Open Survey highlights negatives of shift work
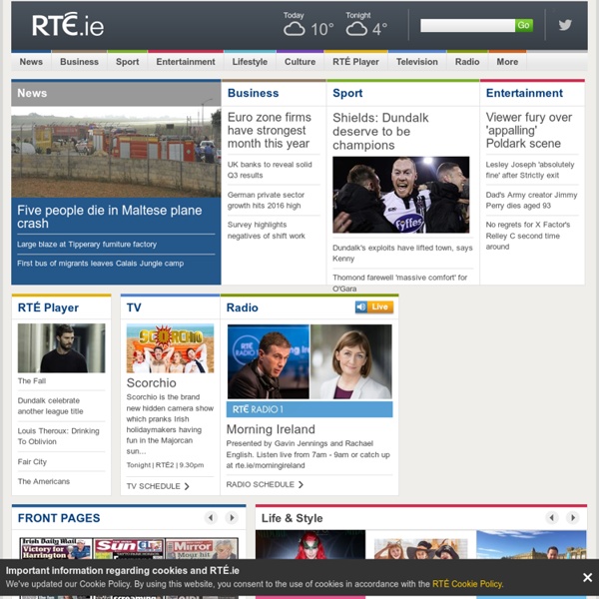The image size is (599, 599). pos(267,231)
